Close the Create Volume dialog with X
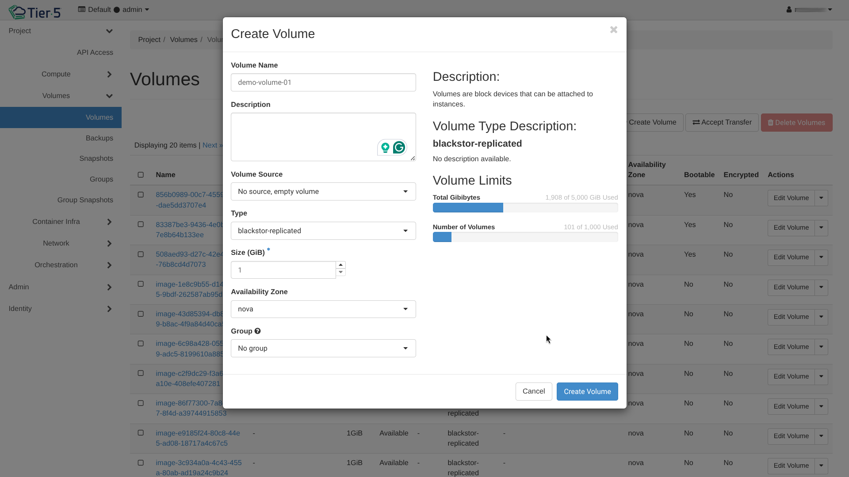The height and width of the screenshot is (477, 849). pyautogui.click(x=613, y=30)
